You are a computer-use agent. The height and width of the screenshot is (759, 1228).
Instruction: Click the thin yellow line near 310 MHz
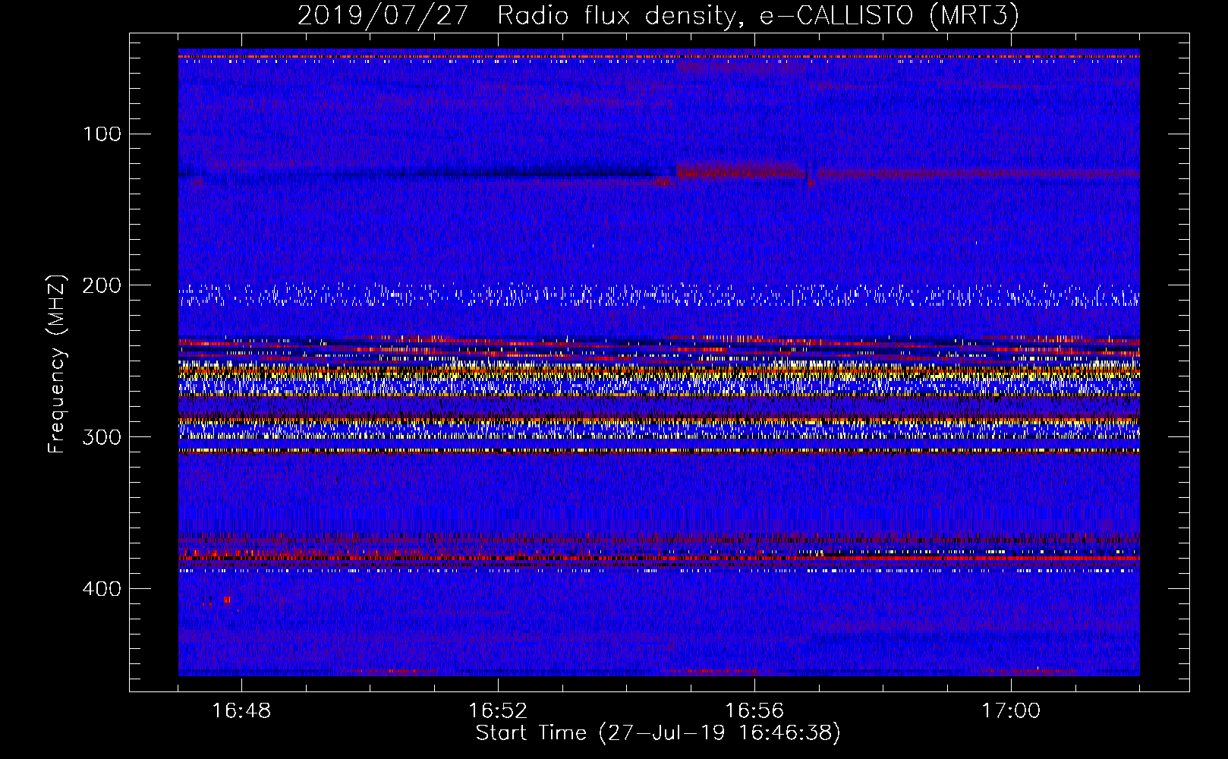click(x=659, y=450)
